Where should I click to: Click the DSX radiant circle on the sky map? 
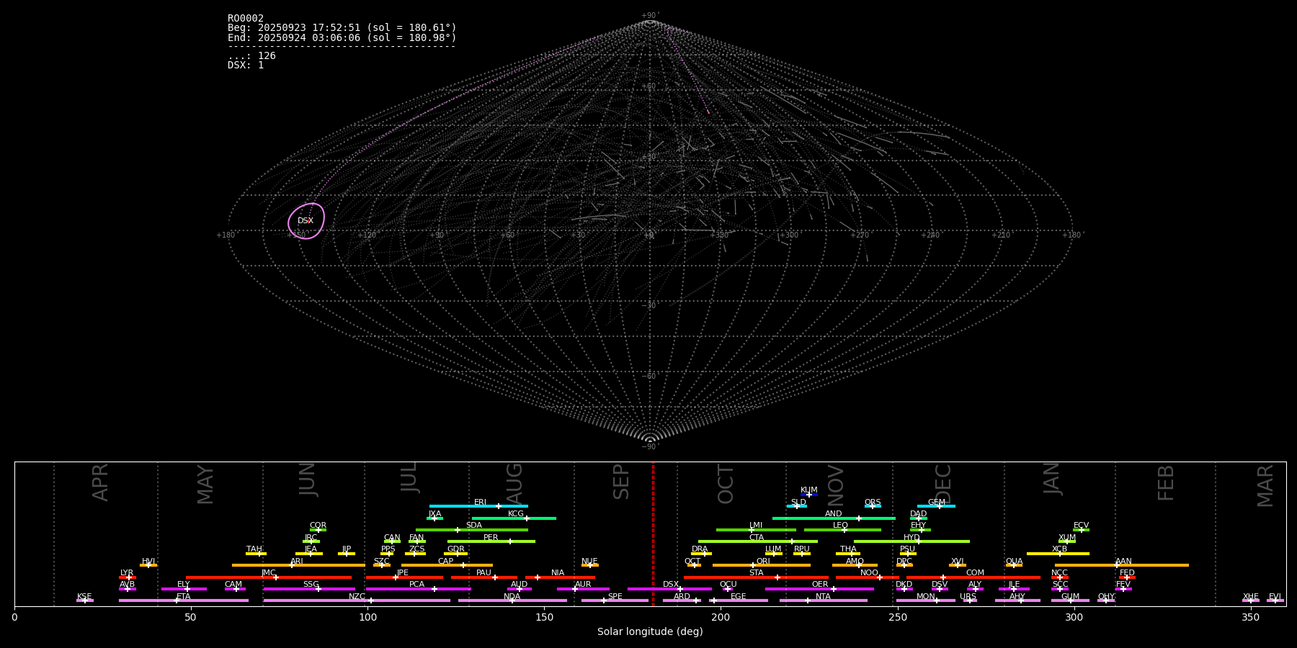(306, 220)
